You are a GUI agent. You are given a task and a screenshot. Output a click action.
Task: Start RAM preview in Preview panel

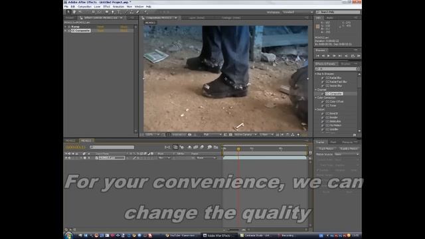tap(359, 56)
